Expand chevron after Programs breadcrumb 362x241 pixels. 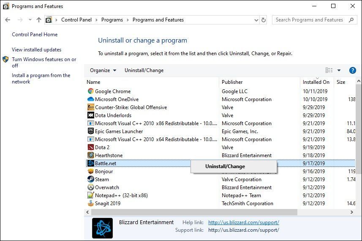(x=128, y=20)
